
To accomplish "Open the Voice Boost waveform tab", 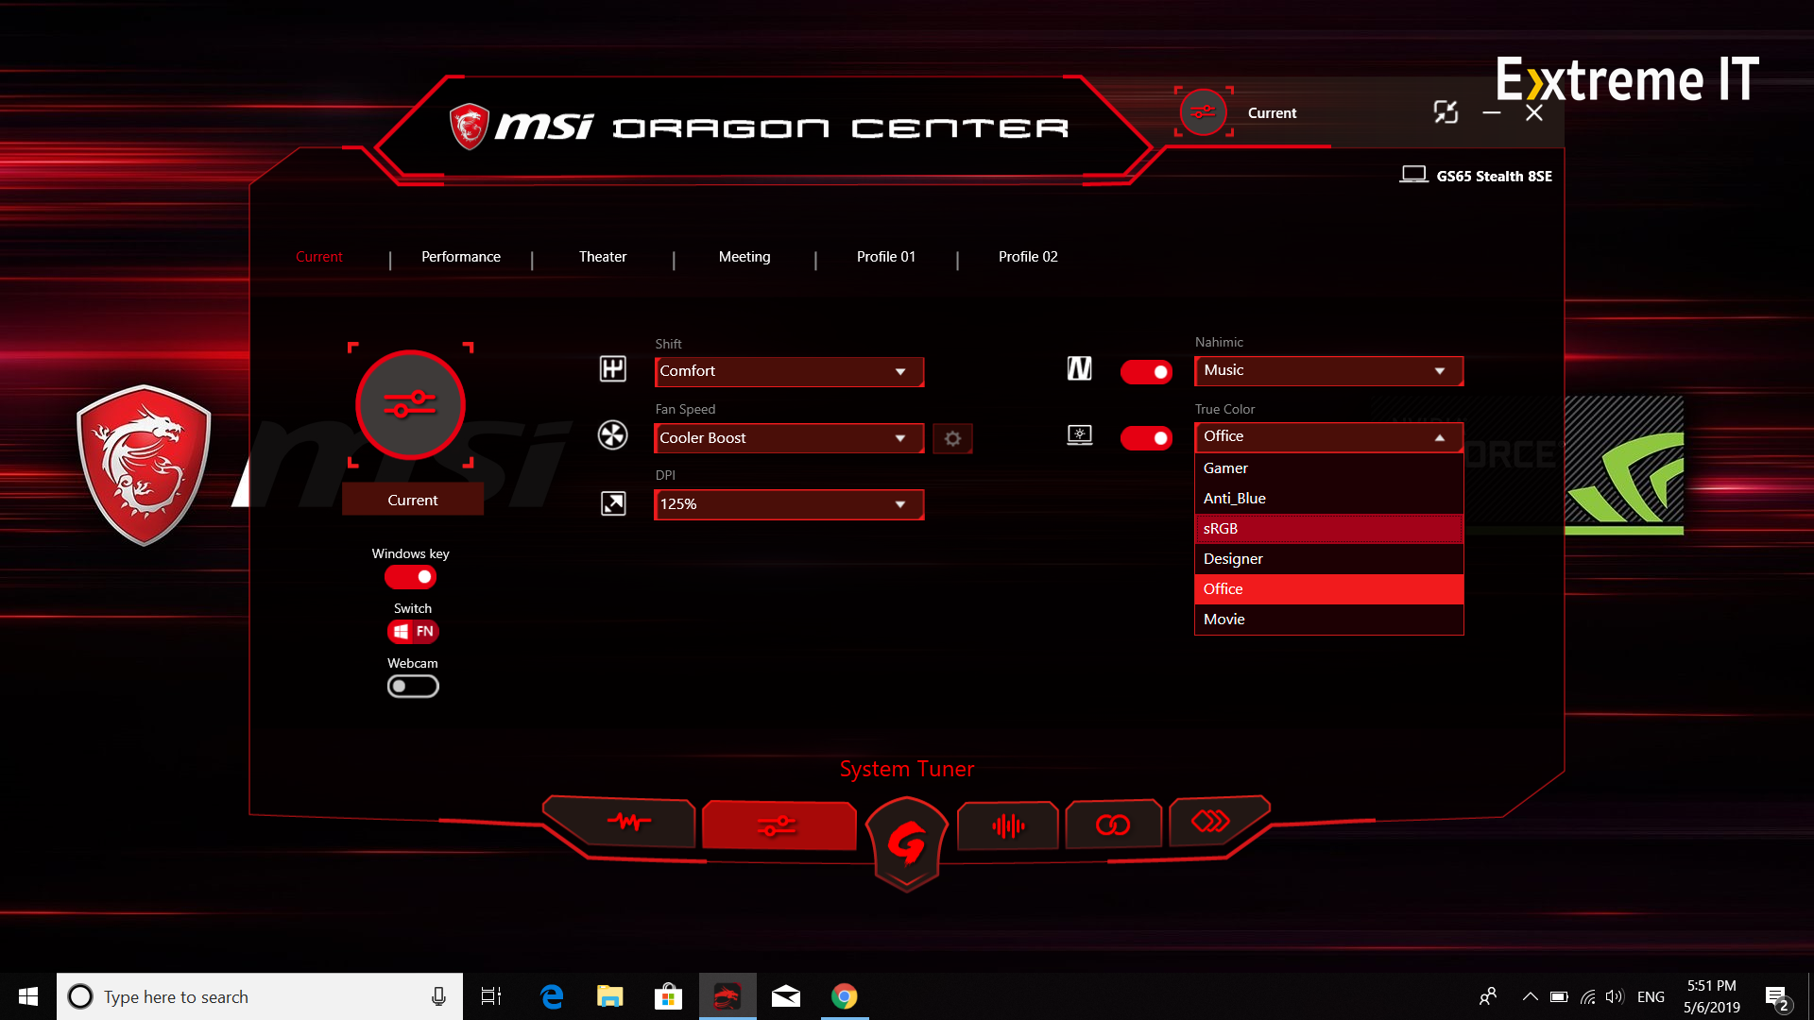I will pyautogui.click(x=1008, y=826).
